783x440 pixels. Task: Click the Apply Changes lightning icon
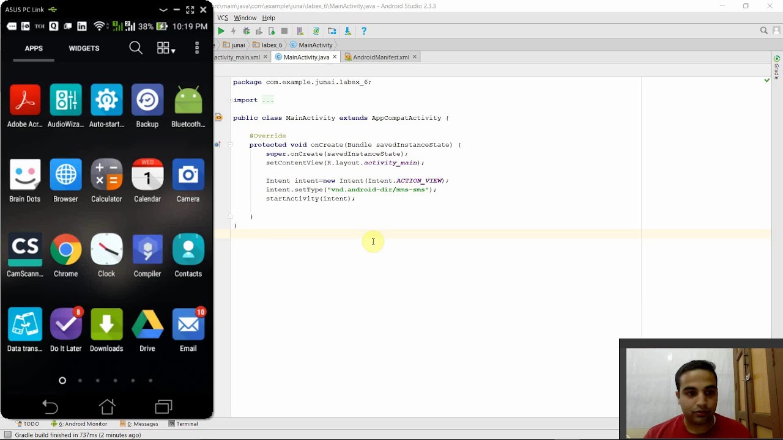(233, 31)
